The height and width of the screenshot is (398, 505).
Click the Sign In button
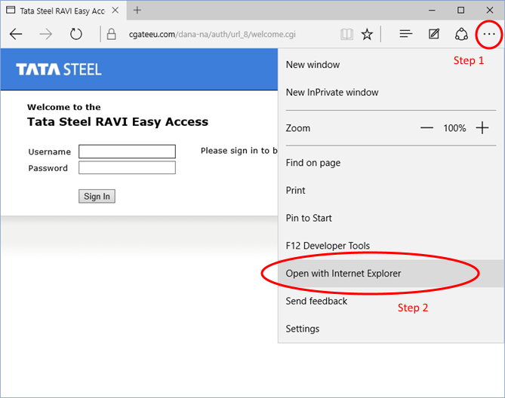97,196
